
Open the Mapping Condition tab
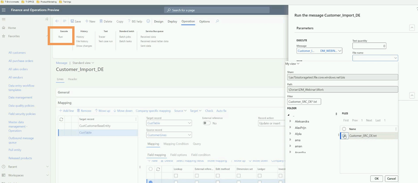176,144
